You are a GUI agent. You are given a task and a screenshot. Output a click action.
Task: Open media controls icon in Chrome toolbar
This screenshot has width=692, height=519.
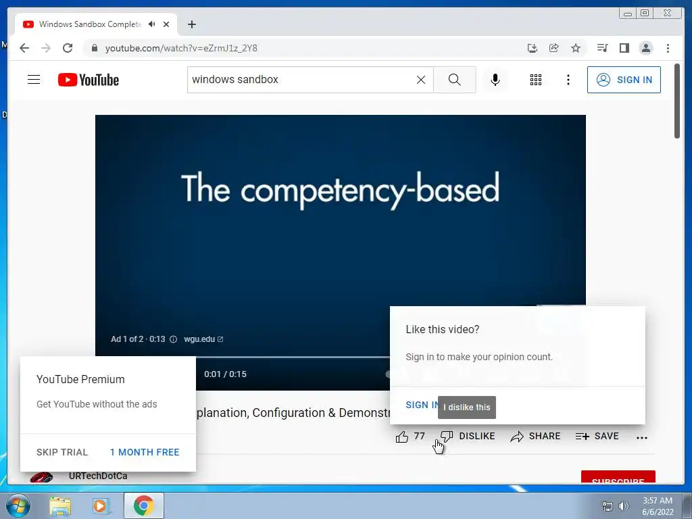[602, 48]
